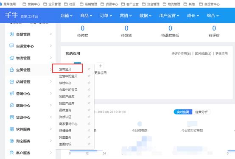Click the 货源中心 sidebar icon
This screenshot has width=235, height=159.
(x=12, y=117)
